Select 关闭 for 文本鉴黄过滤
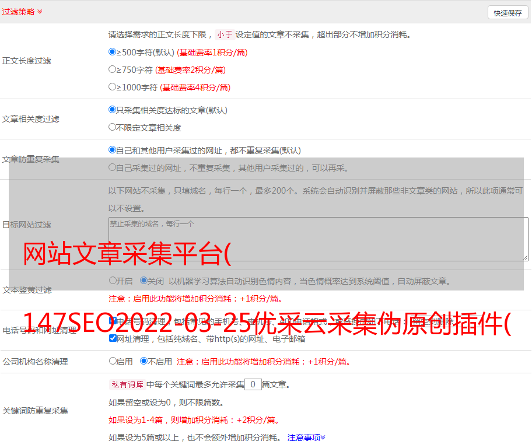This screenshot has width=532, height=448. click(x=143, y=281)
